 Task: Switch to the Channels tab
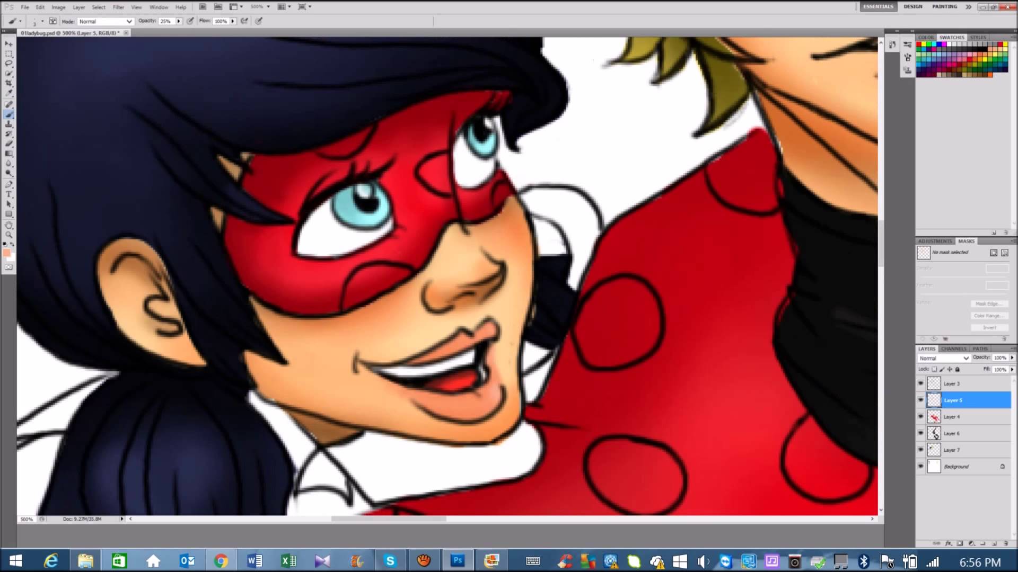(x=953, y=348)
